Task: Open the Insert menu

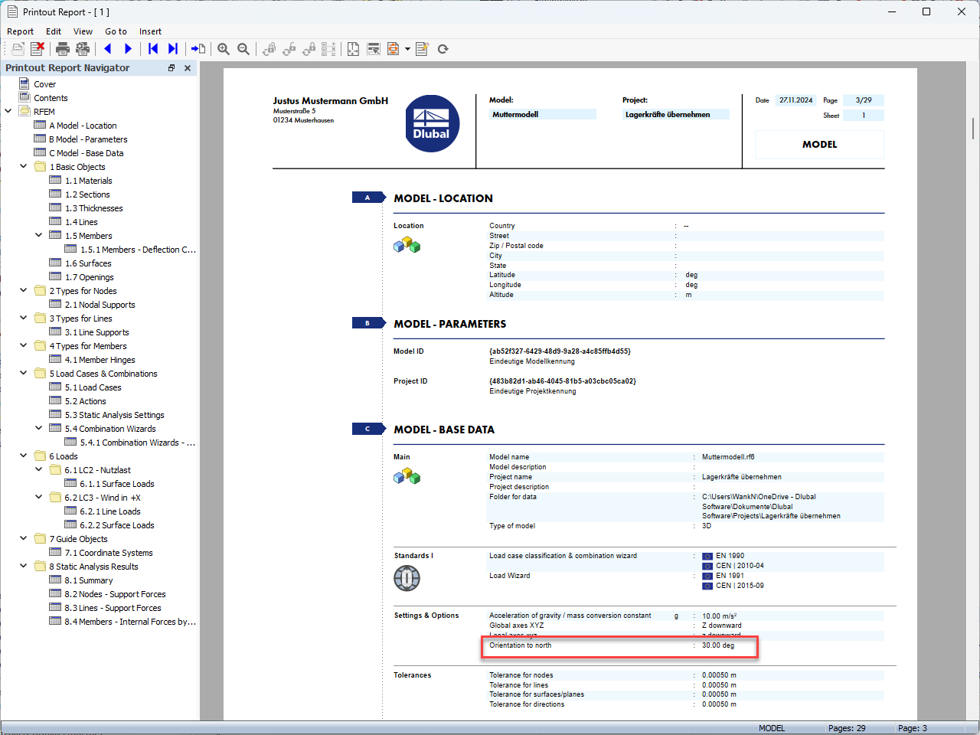Action: (x=150, y=31)
